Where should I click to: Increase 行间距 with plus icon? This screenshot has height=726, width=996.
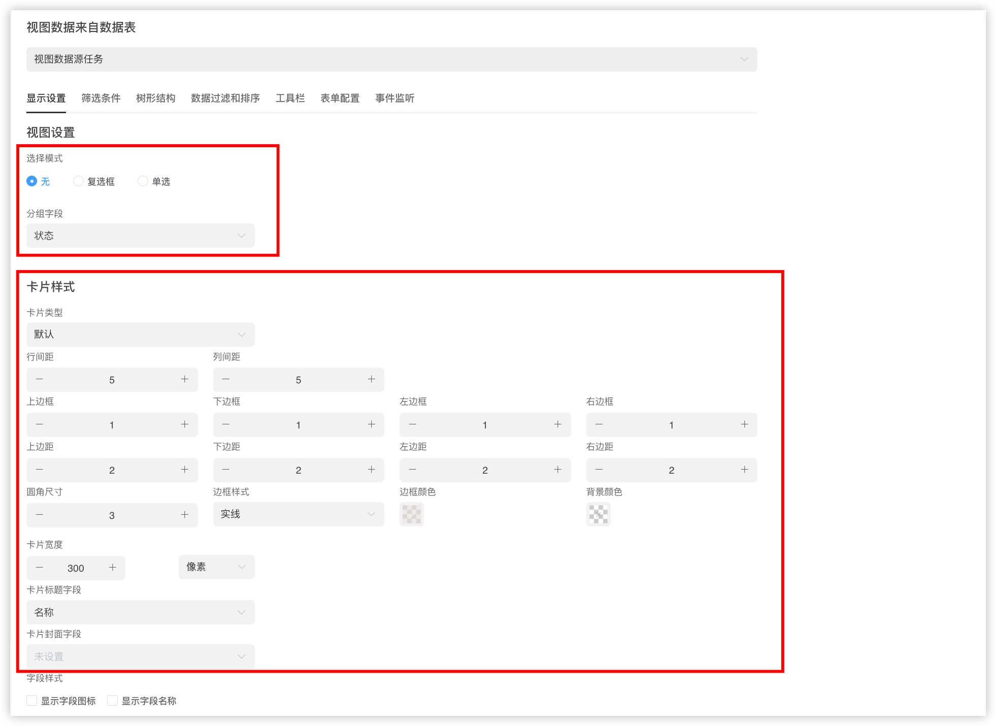pos(185,379)
